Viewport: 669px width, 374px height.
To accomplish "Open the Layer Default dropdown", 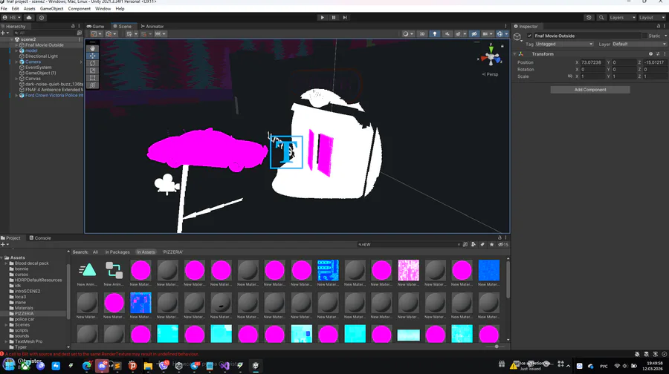I will tap(639, 45).
